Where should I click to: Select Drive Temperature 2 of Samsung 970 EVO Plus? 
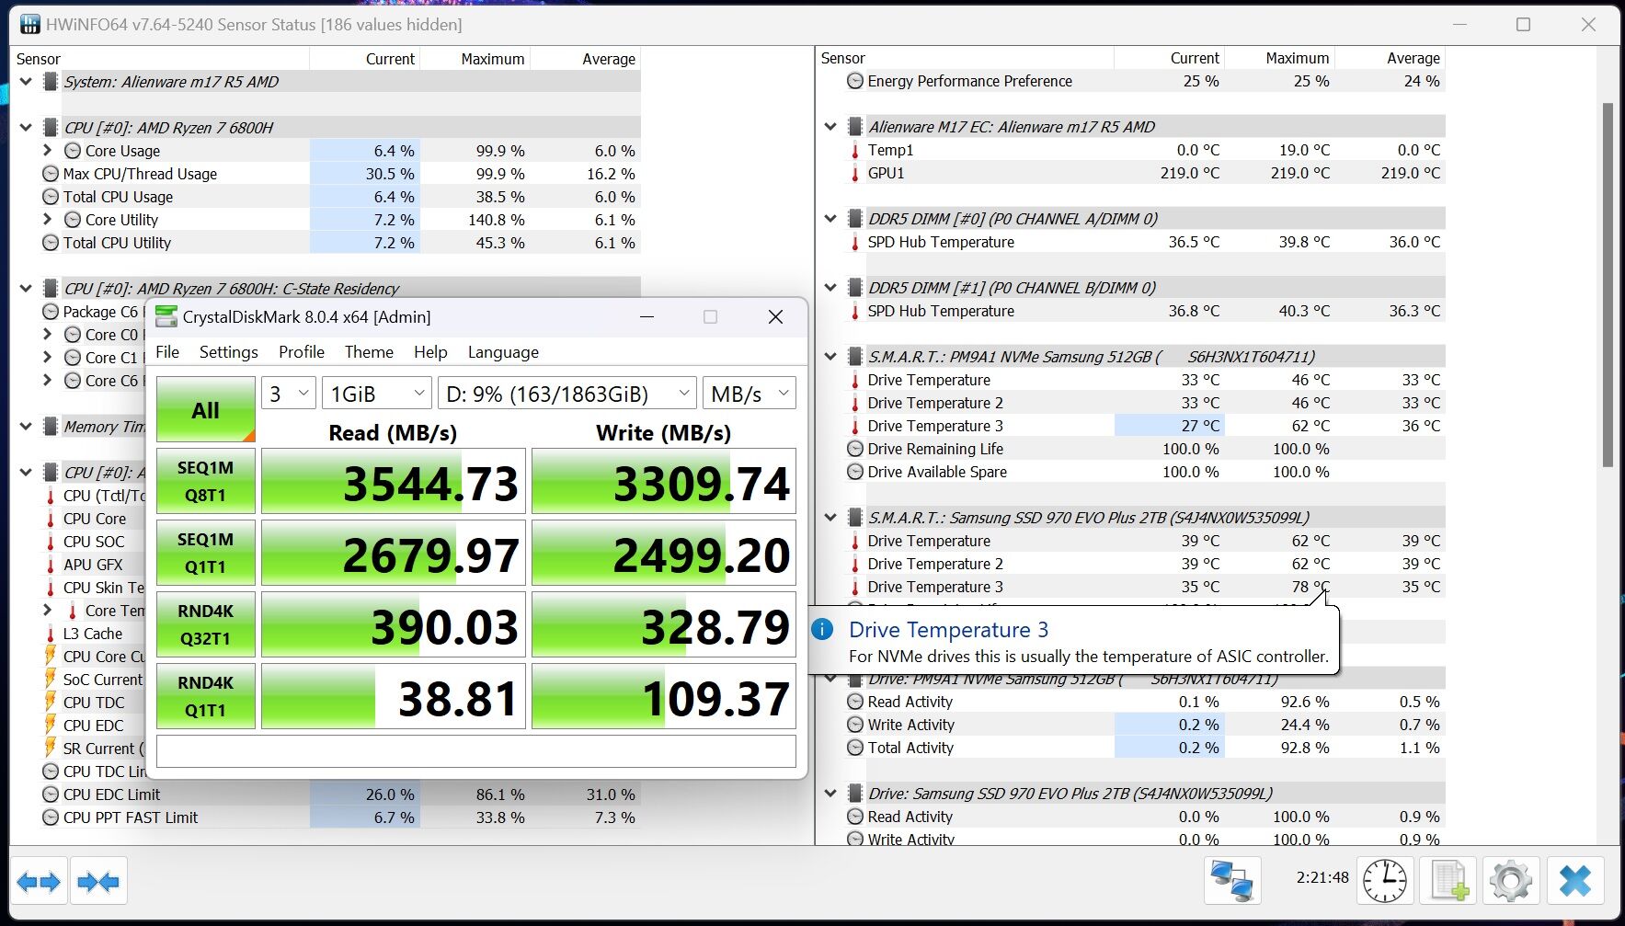click(x=1145, y=564)
